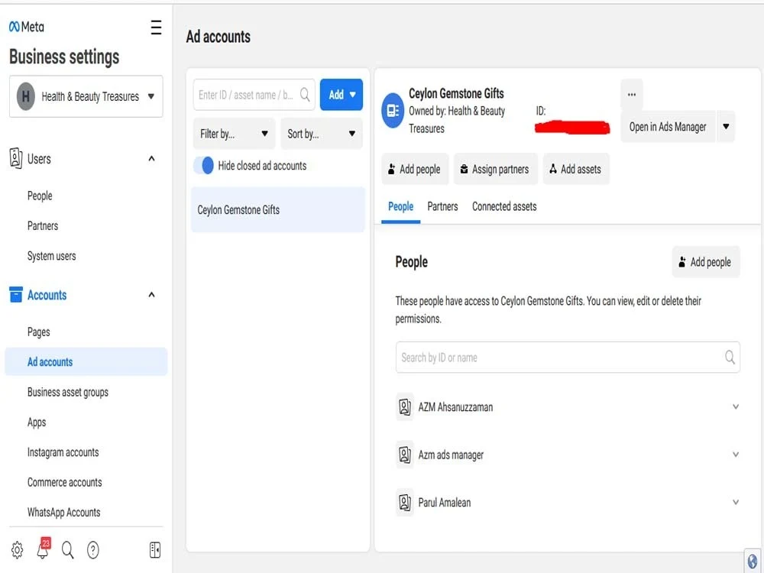Open Instagram accounts in the sidebar
Viewport: 764px width, 573px height.
[x=63, y=452]
